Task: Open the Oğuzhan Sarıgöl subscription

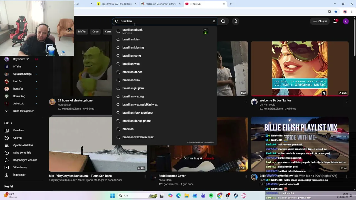Action: (21, 74)
